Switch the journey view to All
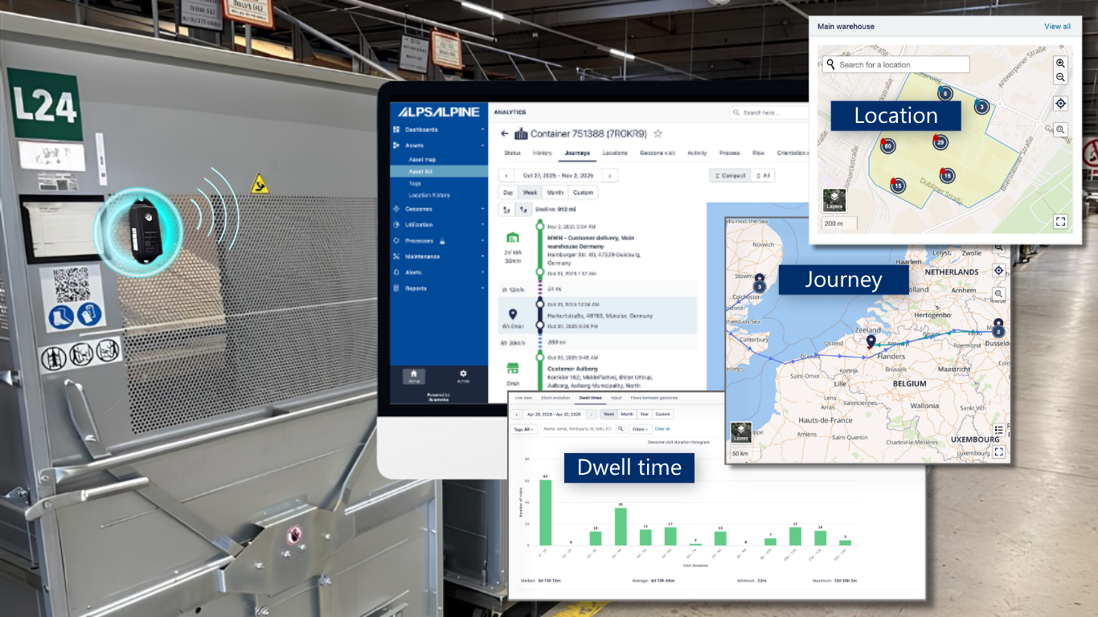This screenshot has width=1098, height=617. coord(763,175)
